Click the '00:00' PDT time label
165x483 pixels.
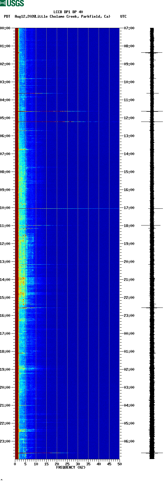(x=5, y=28)
